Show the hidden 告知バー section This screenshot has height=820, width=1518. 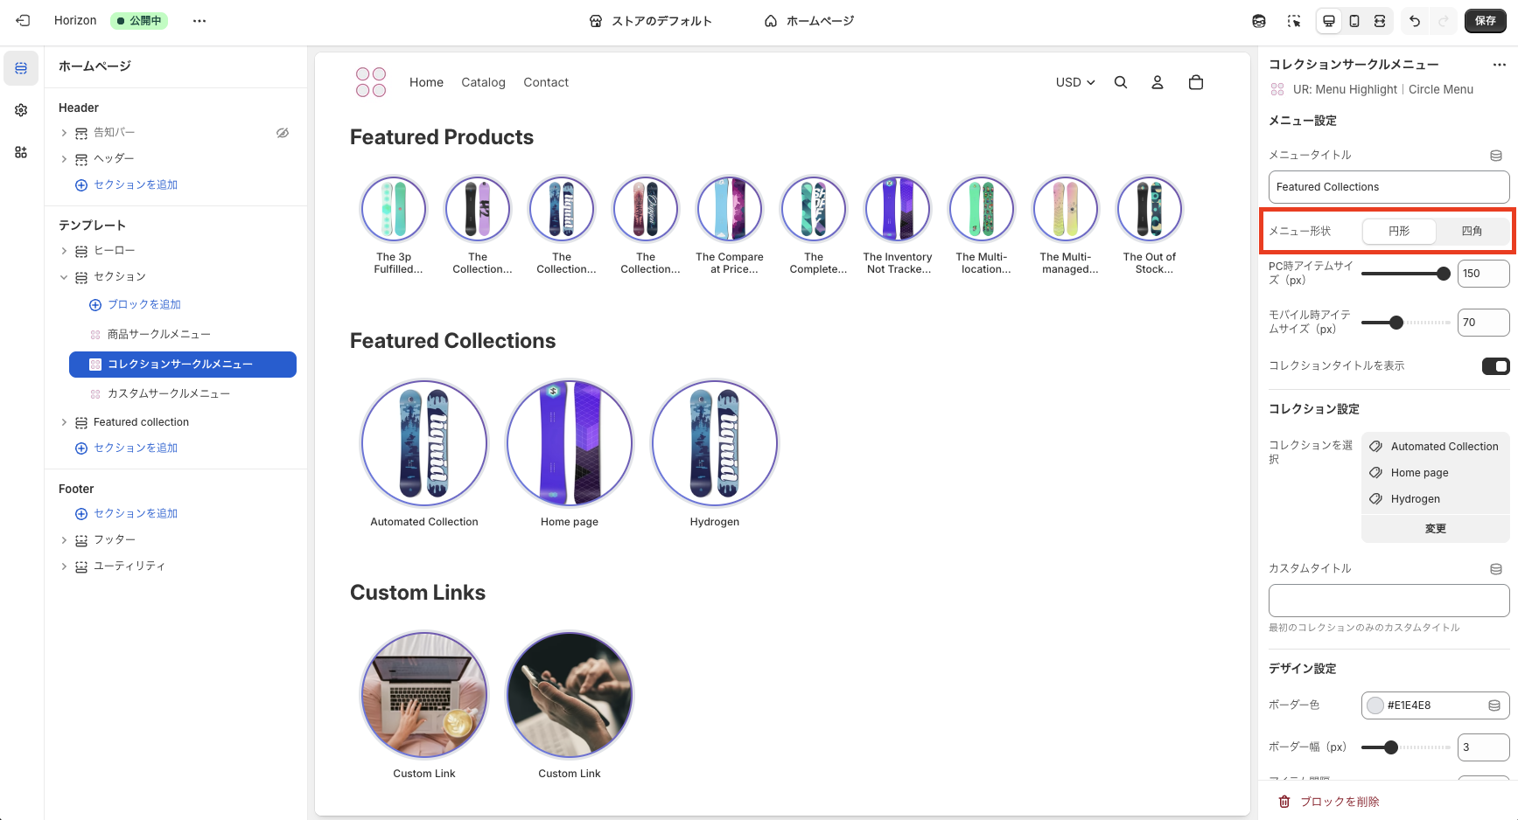pyautogui.click(x=283, y=133)
